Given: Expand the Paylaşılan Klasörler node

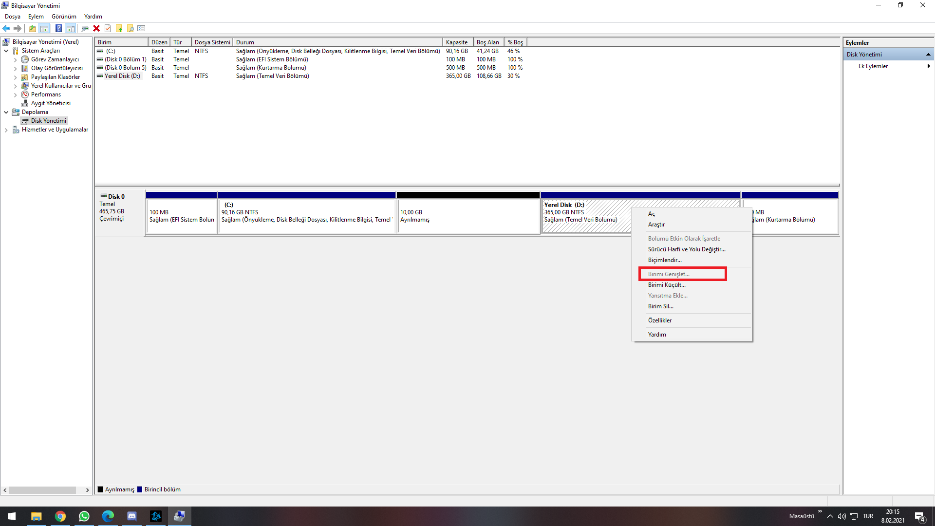Looking at the screenshot, I should 15,77.
